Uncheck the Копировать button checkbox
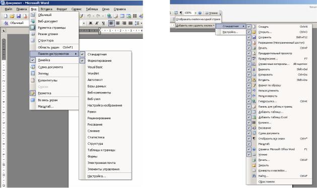Viewport: 317px width, 188px height. point(249,74)
